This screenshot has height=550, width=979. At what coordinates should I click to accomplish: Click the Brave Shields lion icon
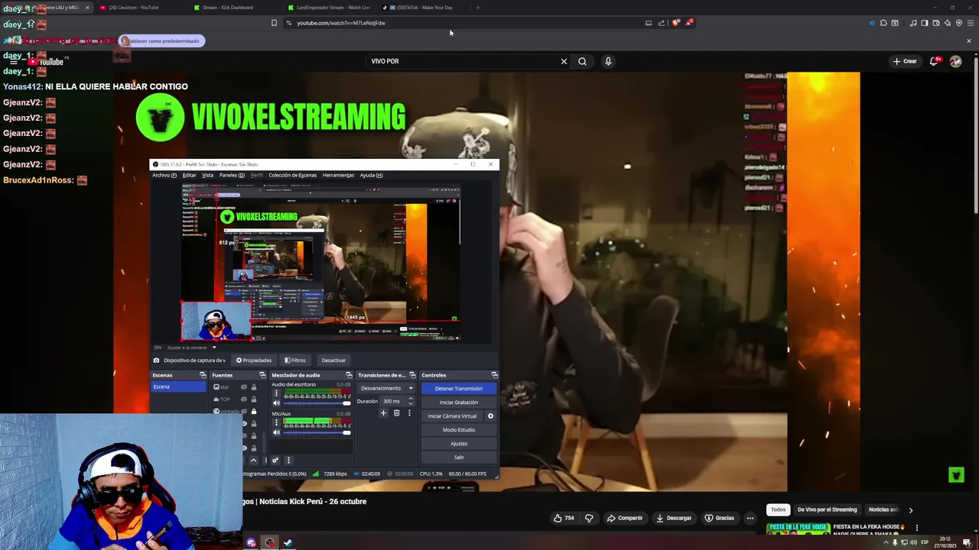(675, 23)
